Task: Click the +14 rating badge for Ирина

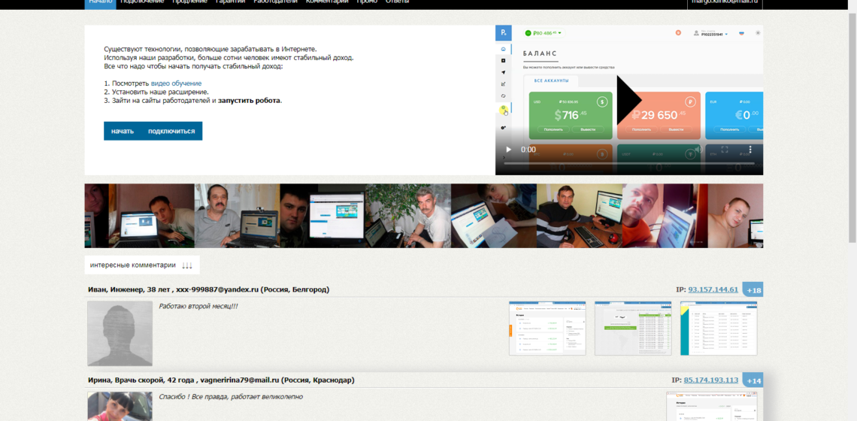Action: (753, 380)
